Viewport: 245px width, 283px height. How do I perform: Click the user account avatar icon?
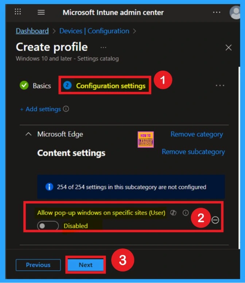pyautogui.click(x=236, y=12)
